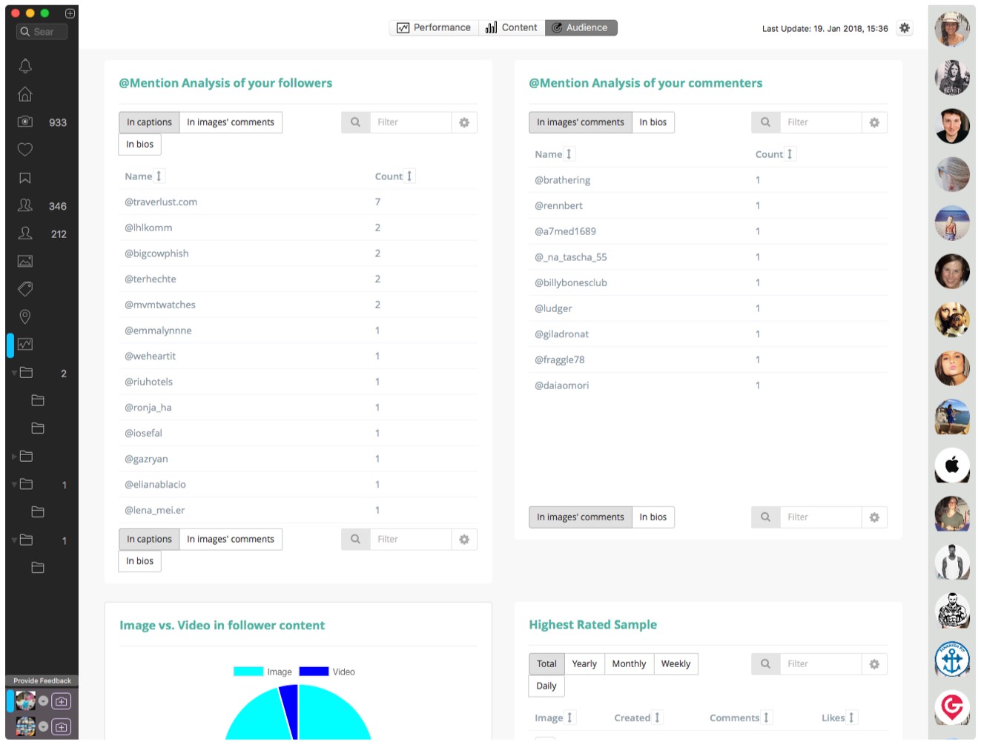Viewport: 981px width, 742px height.
Task: Collapse the sidebar folder showing count 2
Action: 14,373
